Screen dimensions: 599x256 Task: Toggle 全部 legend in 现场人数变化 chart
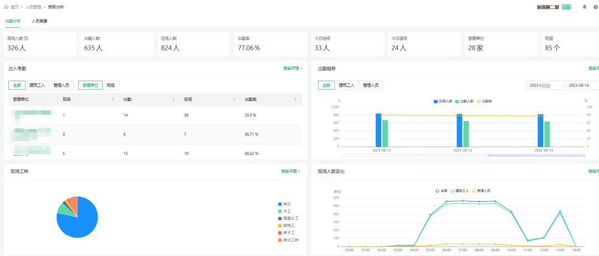[x=441, y=190]
